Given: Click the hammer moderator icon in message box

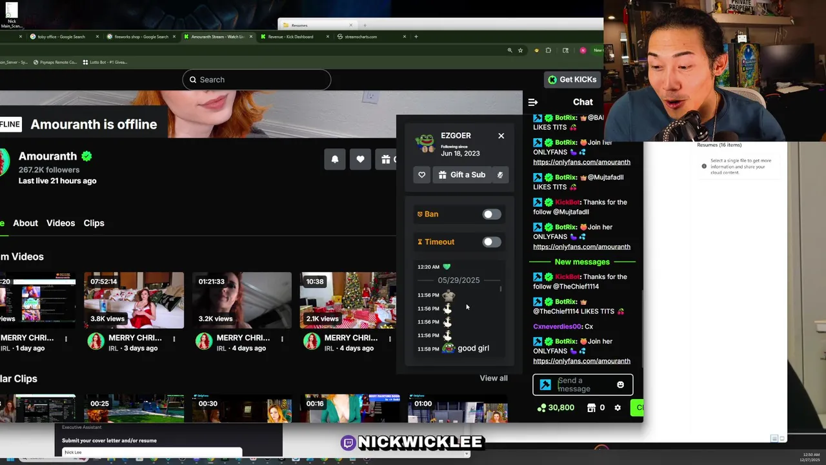Looking at the screenshot, I should (545, 385).
